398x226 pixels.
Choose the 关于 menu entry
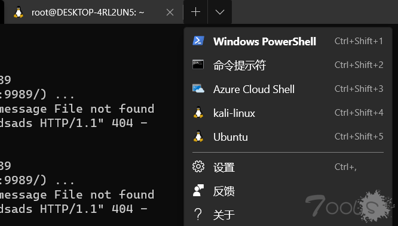[287, 215]
